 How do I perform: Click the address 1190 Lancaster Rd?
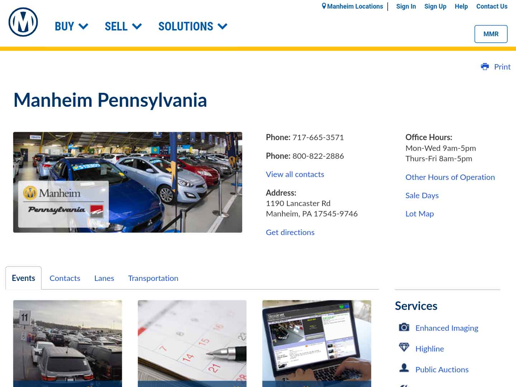298,203
